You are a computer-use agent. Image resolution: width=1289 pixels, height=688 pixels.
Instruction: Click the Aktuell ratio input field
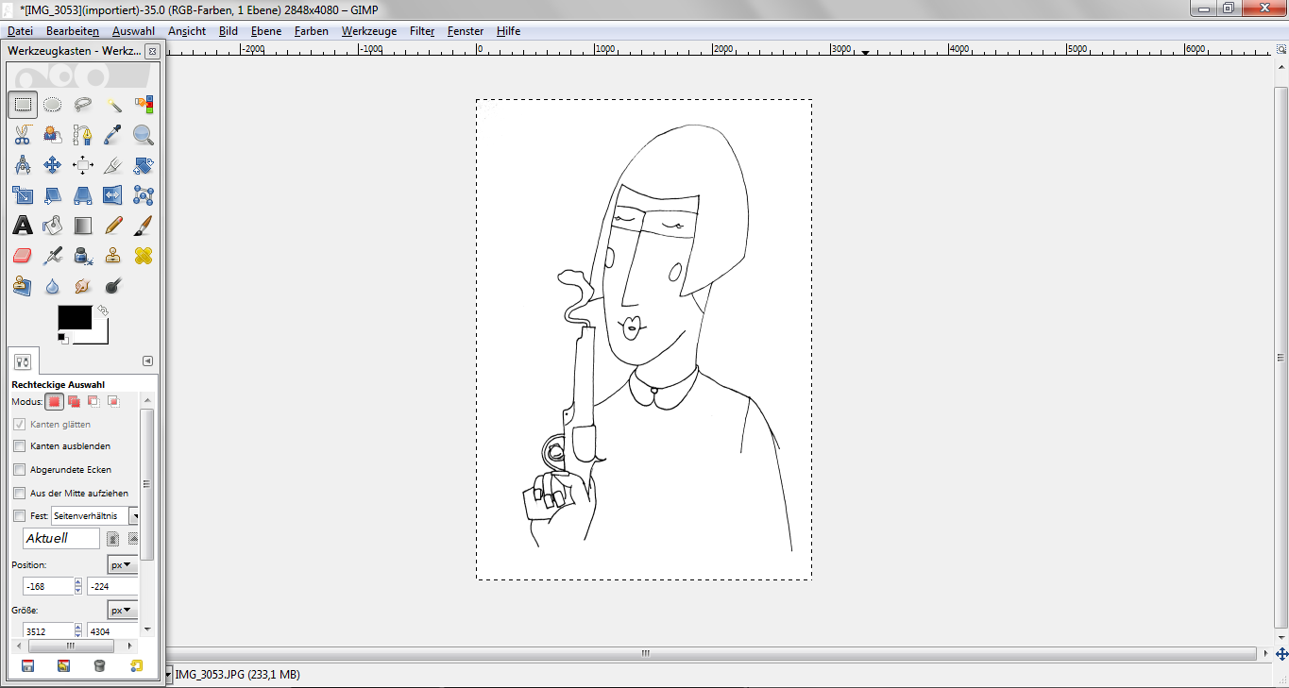pyautogui.click(x=61, y=538)
